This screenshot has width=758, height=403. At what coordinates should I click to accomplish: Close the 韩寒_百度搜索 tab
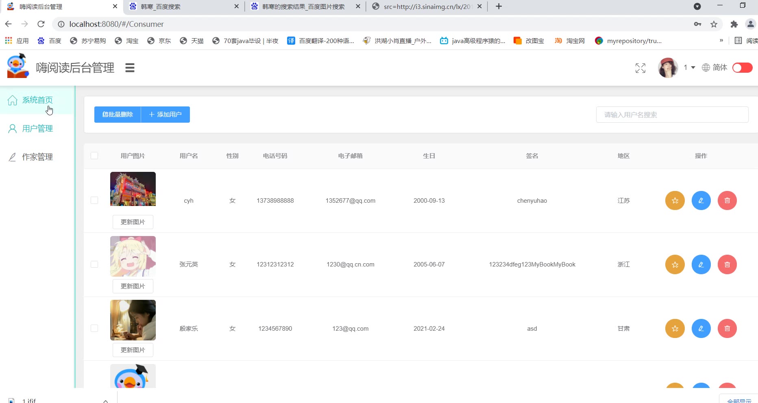pos(237,6)
